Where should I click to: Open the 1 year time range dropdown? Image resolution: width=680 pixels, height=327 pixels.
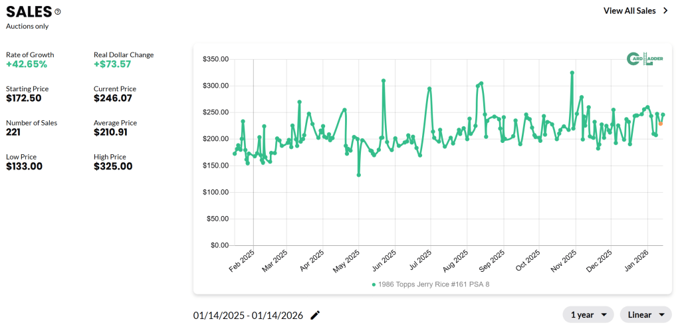[588, 314]
